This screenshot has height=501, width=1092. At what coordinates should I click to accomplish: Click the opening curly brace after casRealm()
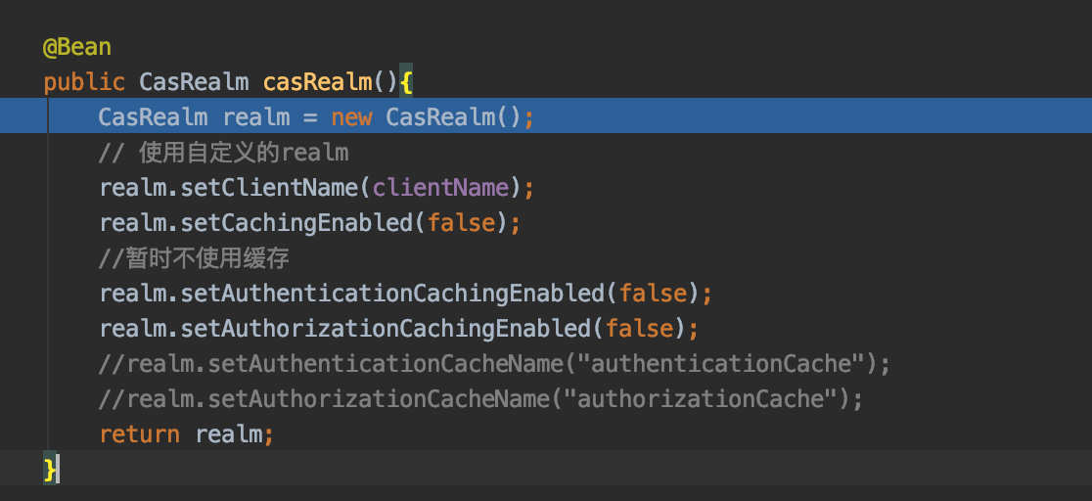406,82
